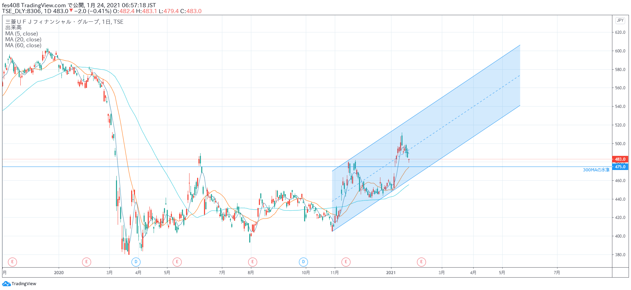Click the earnings marker near February 2020
Viewport: 631px width, 290px height.
86,262
